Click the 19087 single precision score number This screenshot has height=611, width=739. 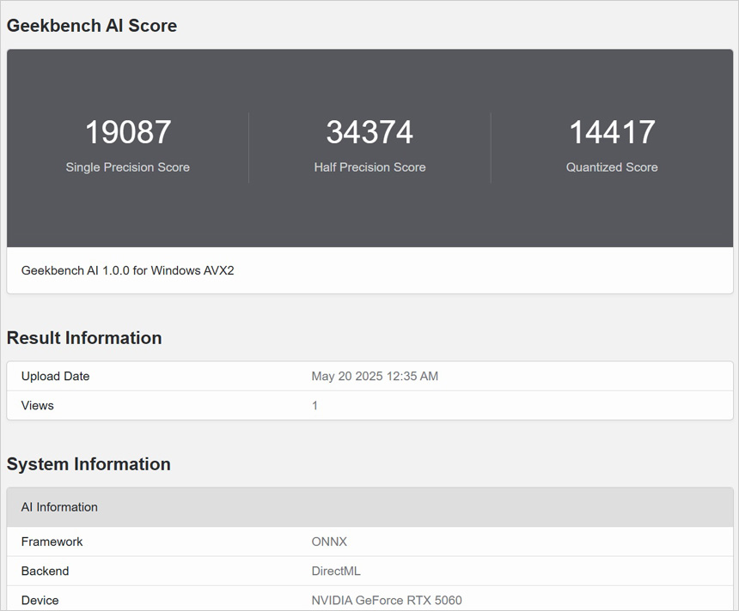tap(127, 132)
